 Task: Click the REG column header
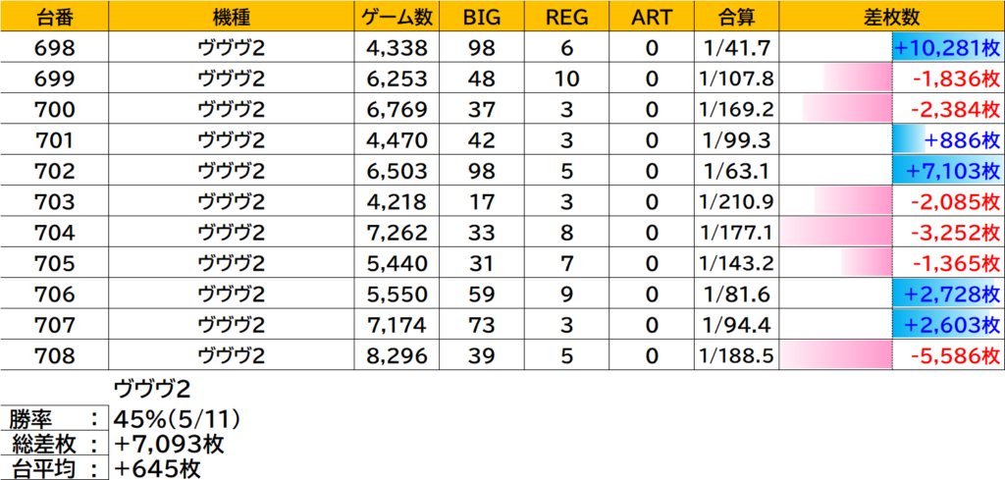566,16
